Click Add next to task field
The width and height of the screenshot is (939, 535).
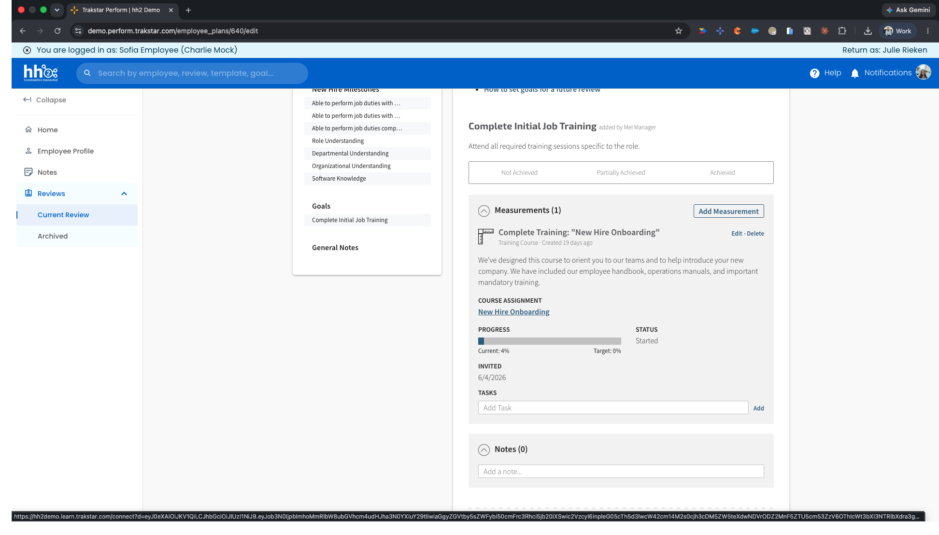(758, 408)
